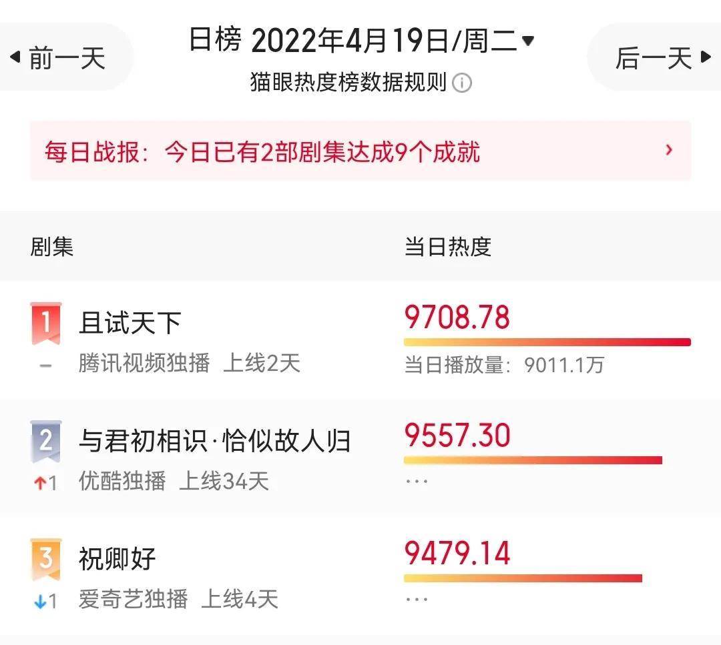
Task: Open the date dropdown for 2022年4月19日
Action: 528,41
